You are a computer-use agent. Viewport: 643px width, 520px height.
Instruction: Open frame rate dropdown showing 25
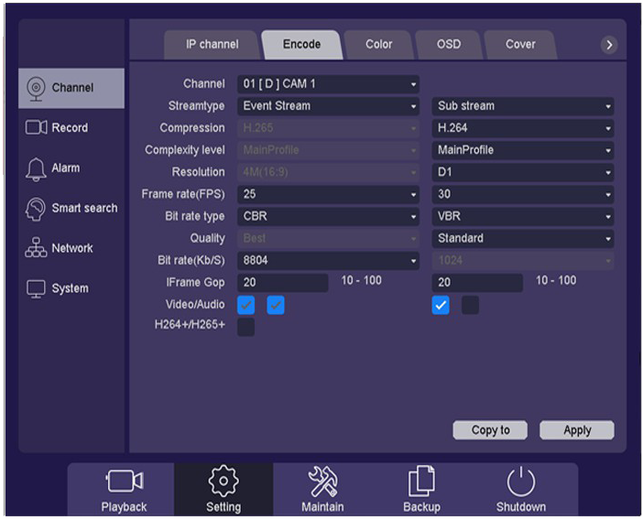tap(328, 194)
